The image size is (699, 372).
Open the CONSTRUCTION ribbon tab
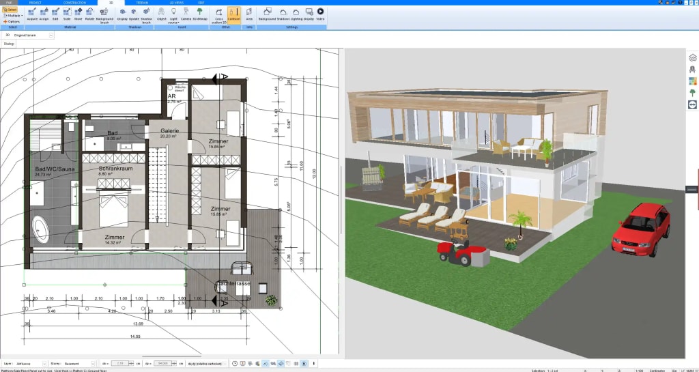[x=74, y=3]
